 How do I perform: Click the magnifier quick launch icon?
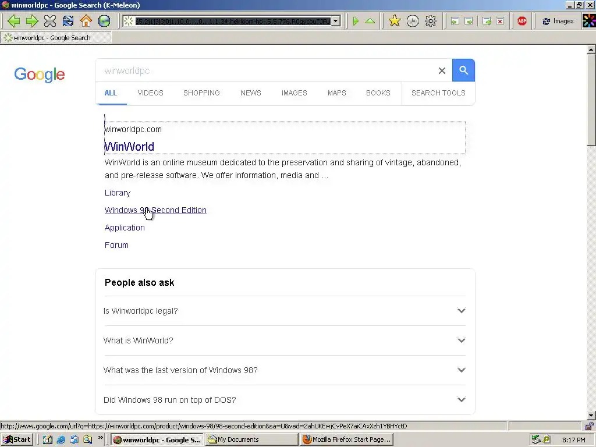(x=87, y=440)
